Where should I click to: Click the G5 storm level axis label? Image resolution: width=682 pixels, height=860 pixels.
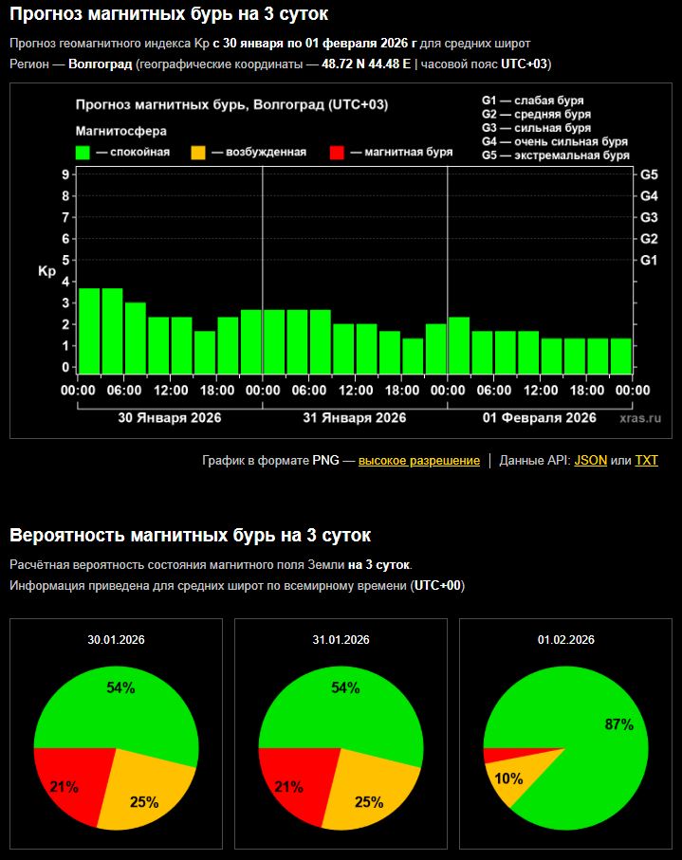[649, 175]
